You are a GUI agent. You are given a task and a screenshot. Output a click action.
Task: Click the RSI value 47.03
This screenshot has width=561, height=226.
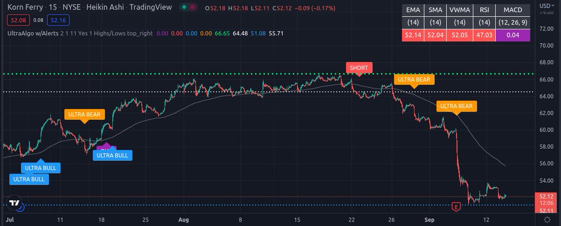click(x=484, y=35)
